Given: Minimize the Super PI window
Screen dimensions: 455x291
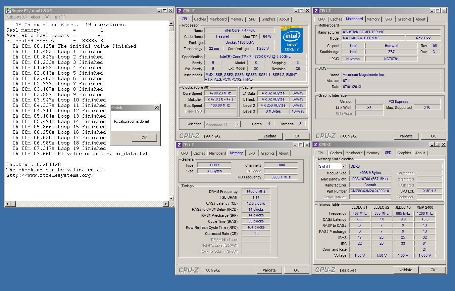Looking at the screenshot, I should click(x=159, y=11).
